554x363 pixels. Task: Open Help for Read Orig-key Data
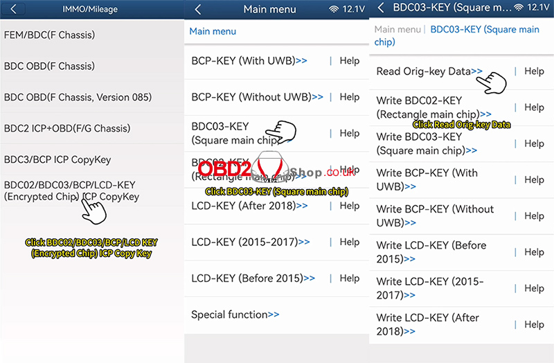pos(534,71)
